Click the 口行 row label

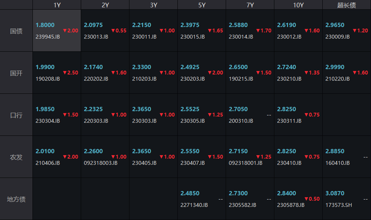click(x=16, y=115)
